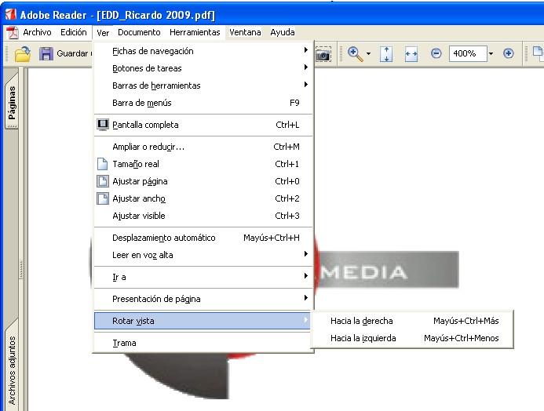The height and width of the screenshot is (411, 544).
Task: Click the Open folder toolbar icon
Action: point(23,53)
